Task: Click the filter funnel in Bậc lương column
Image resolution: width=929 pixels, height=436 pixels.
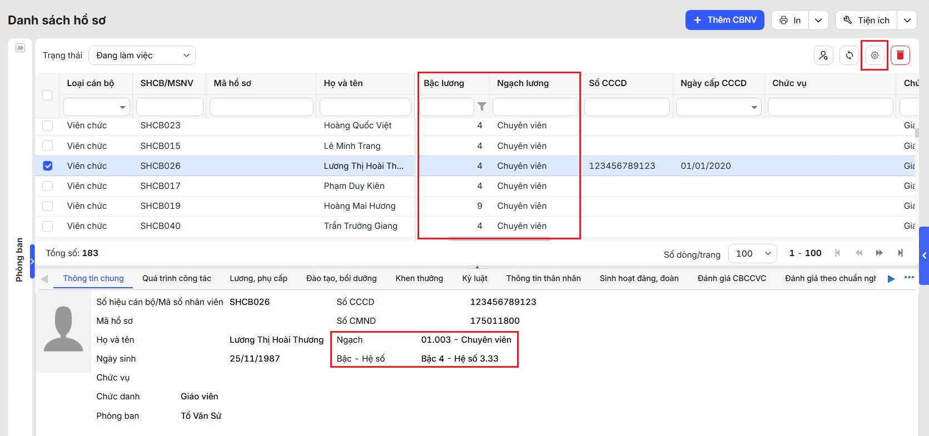Action: coord(481,107)
